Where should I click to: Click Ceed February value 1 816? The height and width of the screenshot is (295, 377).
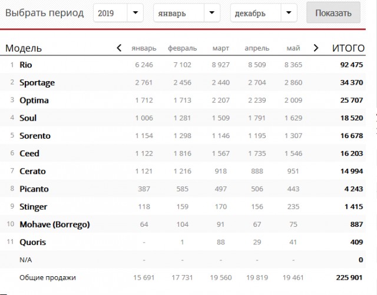pyautogui.click(x=182, y=153)
